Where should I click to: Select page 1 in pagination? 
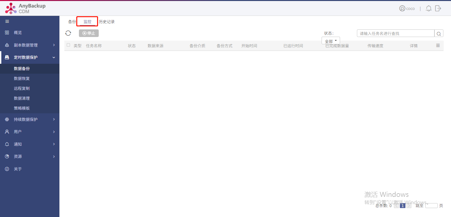pos(402,206)
